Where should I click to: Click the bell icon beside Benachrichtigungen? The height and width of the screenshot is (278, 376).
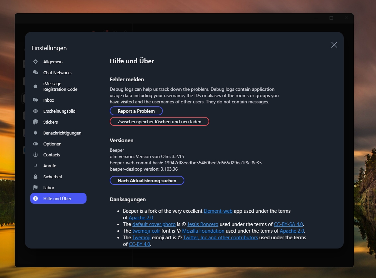point(35,133)
